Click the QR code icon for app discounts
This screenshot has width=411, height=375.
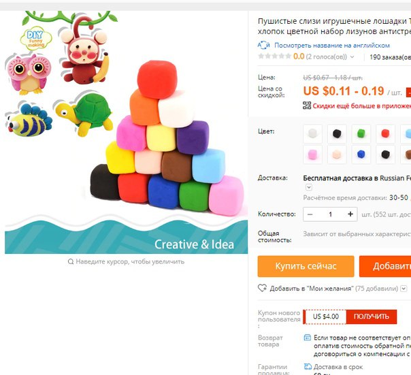click(307, 105)
